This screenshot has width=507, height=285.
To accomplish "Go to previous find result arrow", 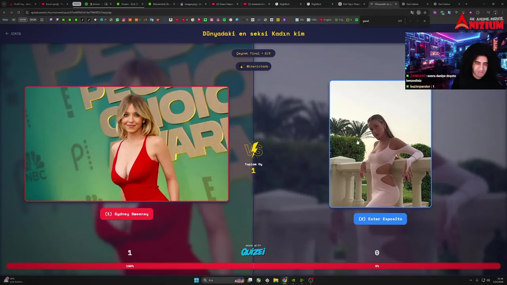I will [410, 21].
